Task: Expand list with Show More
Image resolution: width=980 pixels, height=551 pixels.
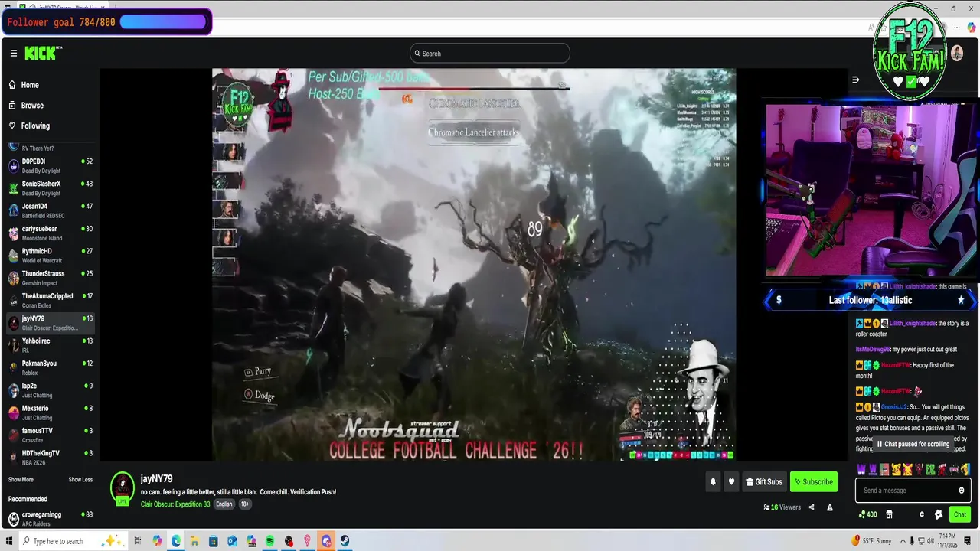Action: click(21, 480)
